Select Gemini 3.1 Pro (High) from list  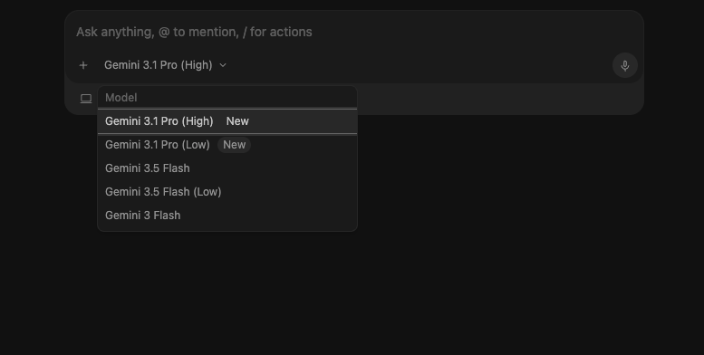coord(227,121)
